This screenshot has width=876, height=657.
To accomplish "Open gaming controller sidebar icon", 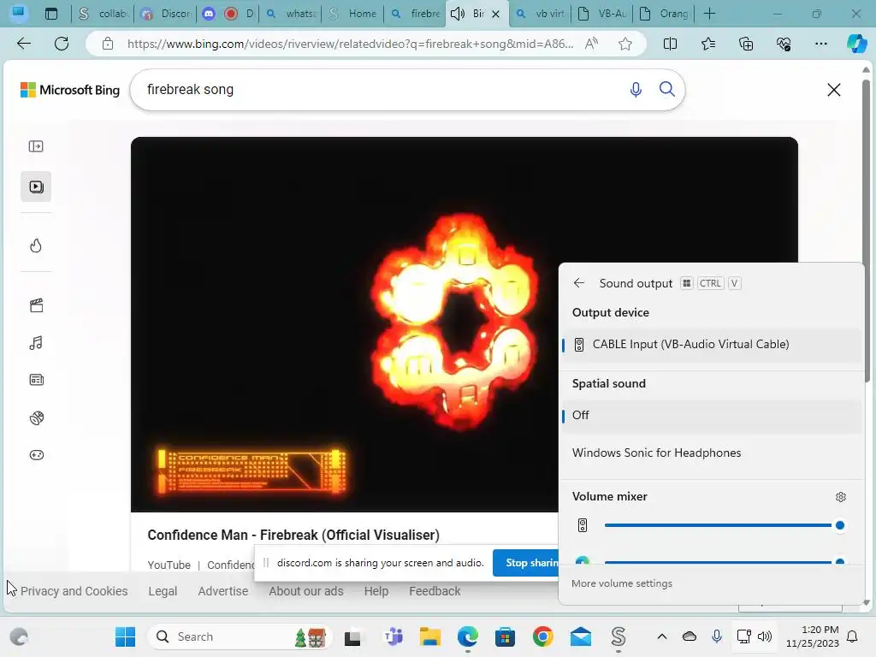I will pyautogui.click(x=36, y=455).
